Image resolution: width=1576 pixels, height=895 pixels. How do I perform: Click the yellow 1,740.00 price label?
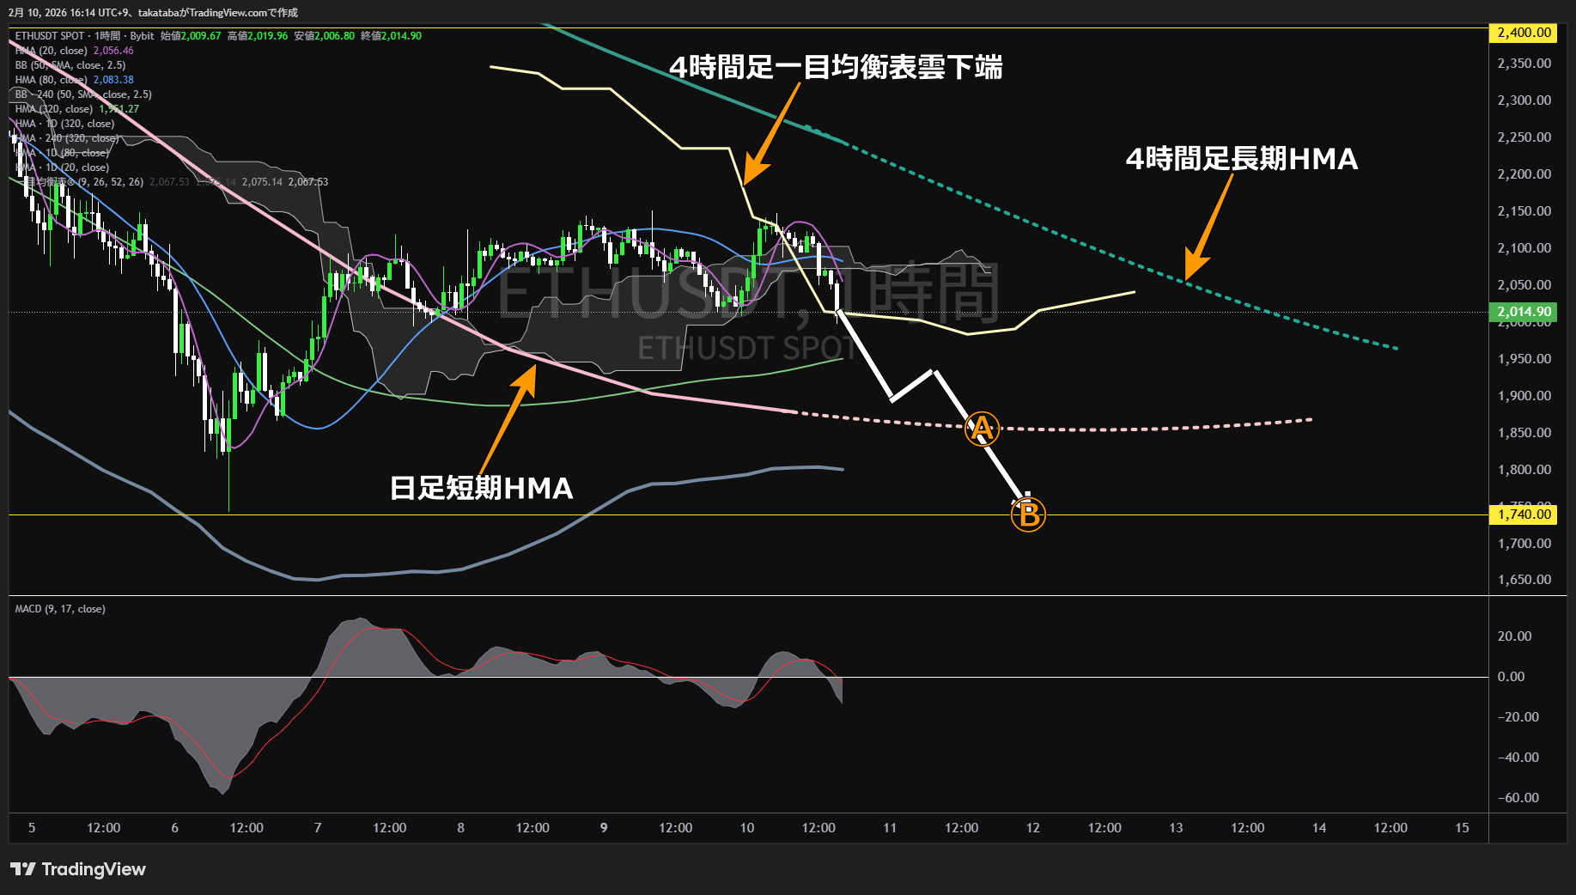tap(1524, 514)
